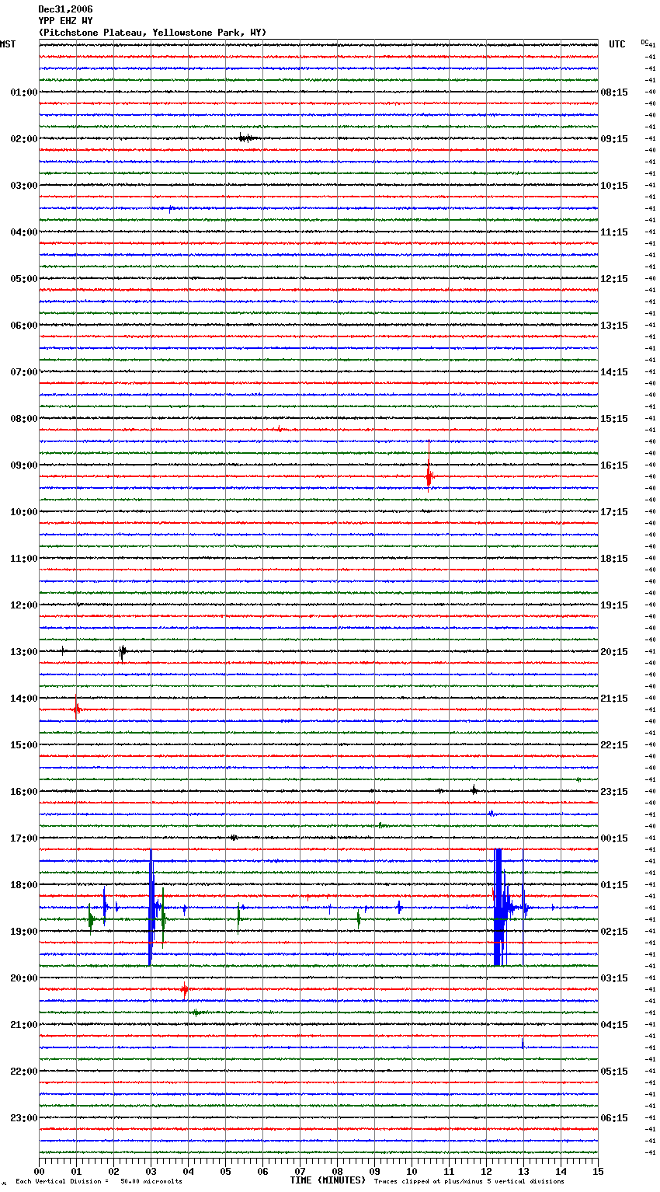Viewport: 660px width, 1192px height.
Task: Click the black event on 16:00 trace near minute 11.5
Action: [474, 790]
